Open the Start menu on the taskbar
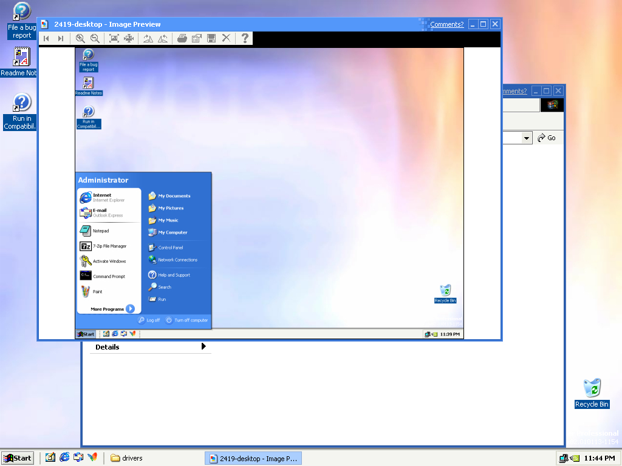The width and height of the screenshot is (622, 466). 18,458
